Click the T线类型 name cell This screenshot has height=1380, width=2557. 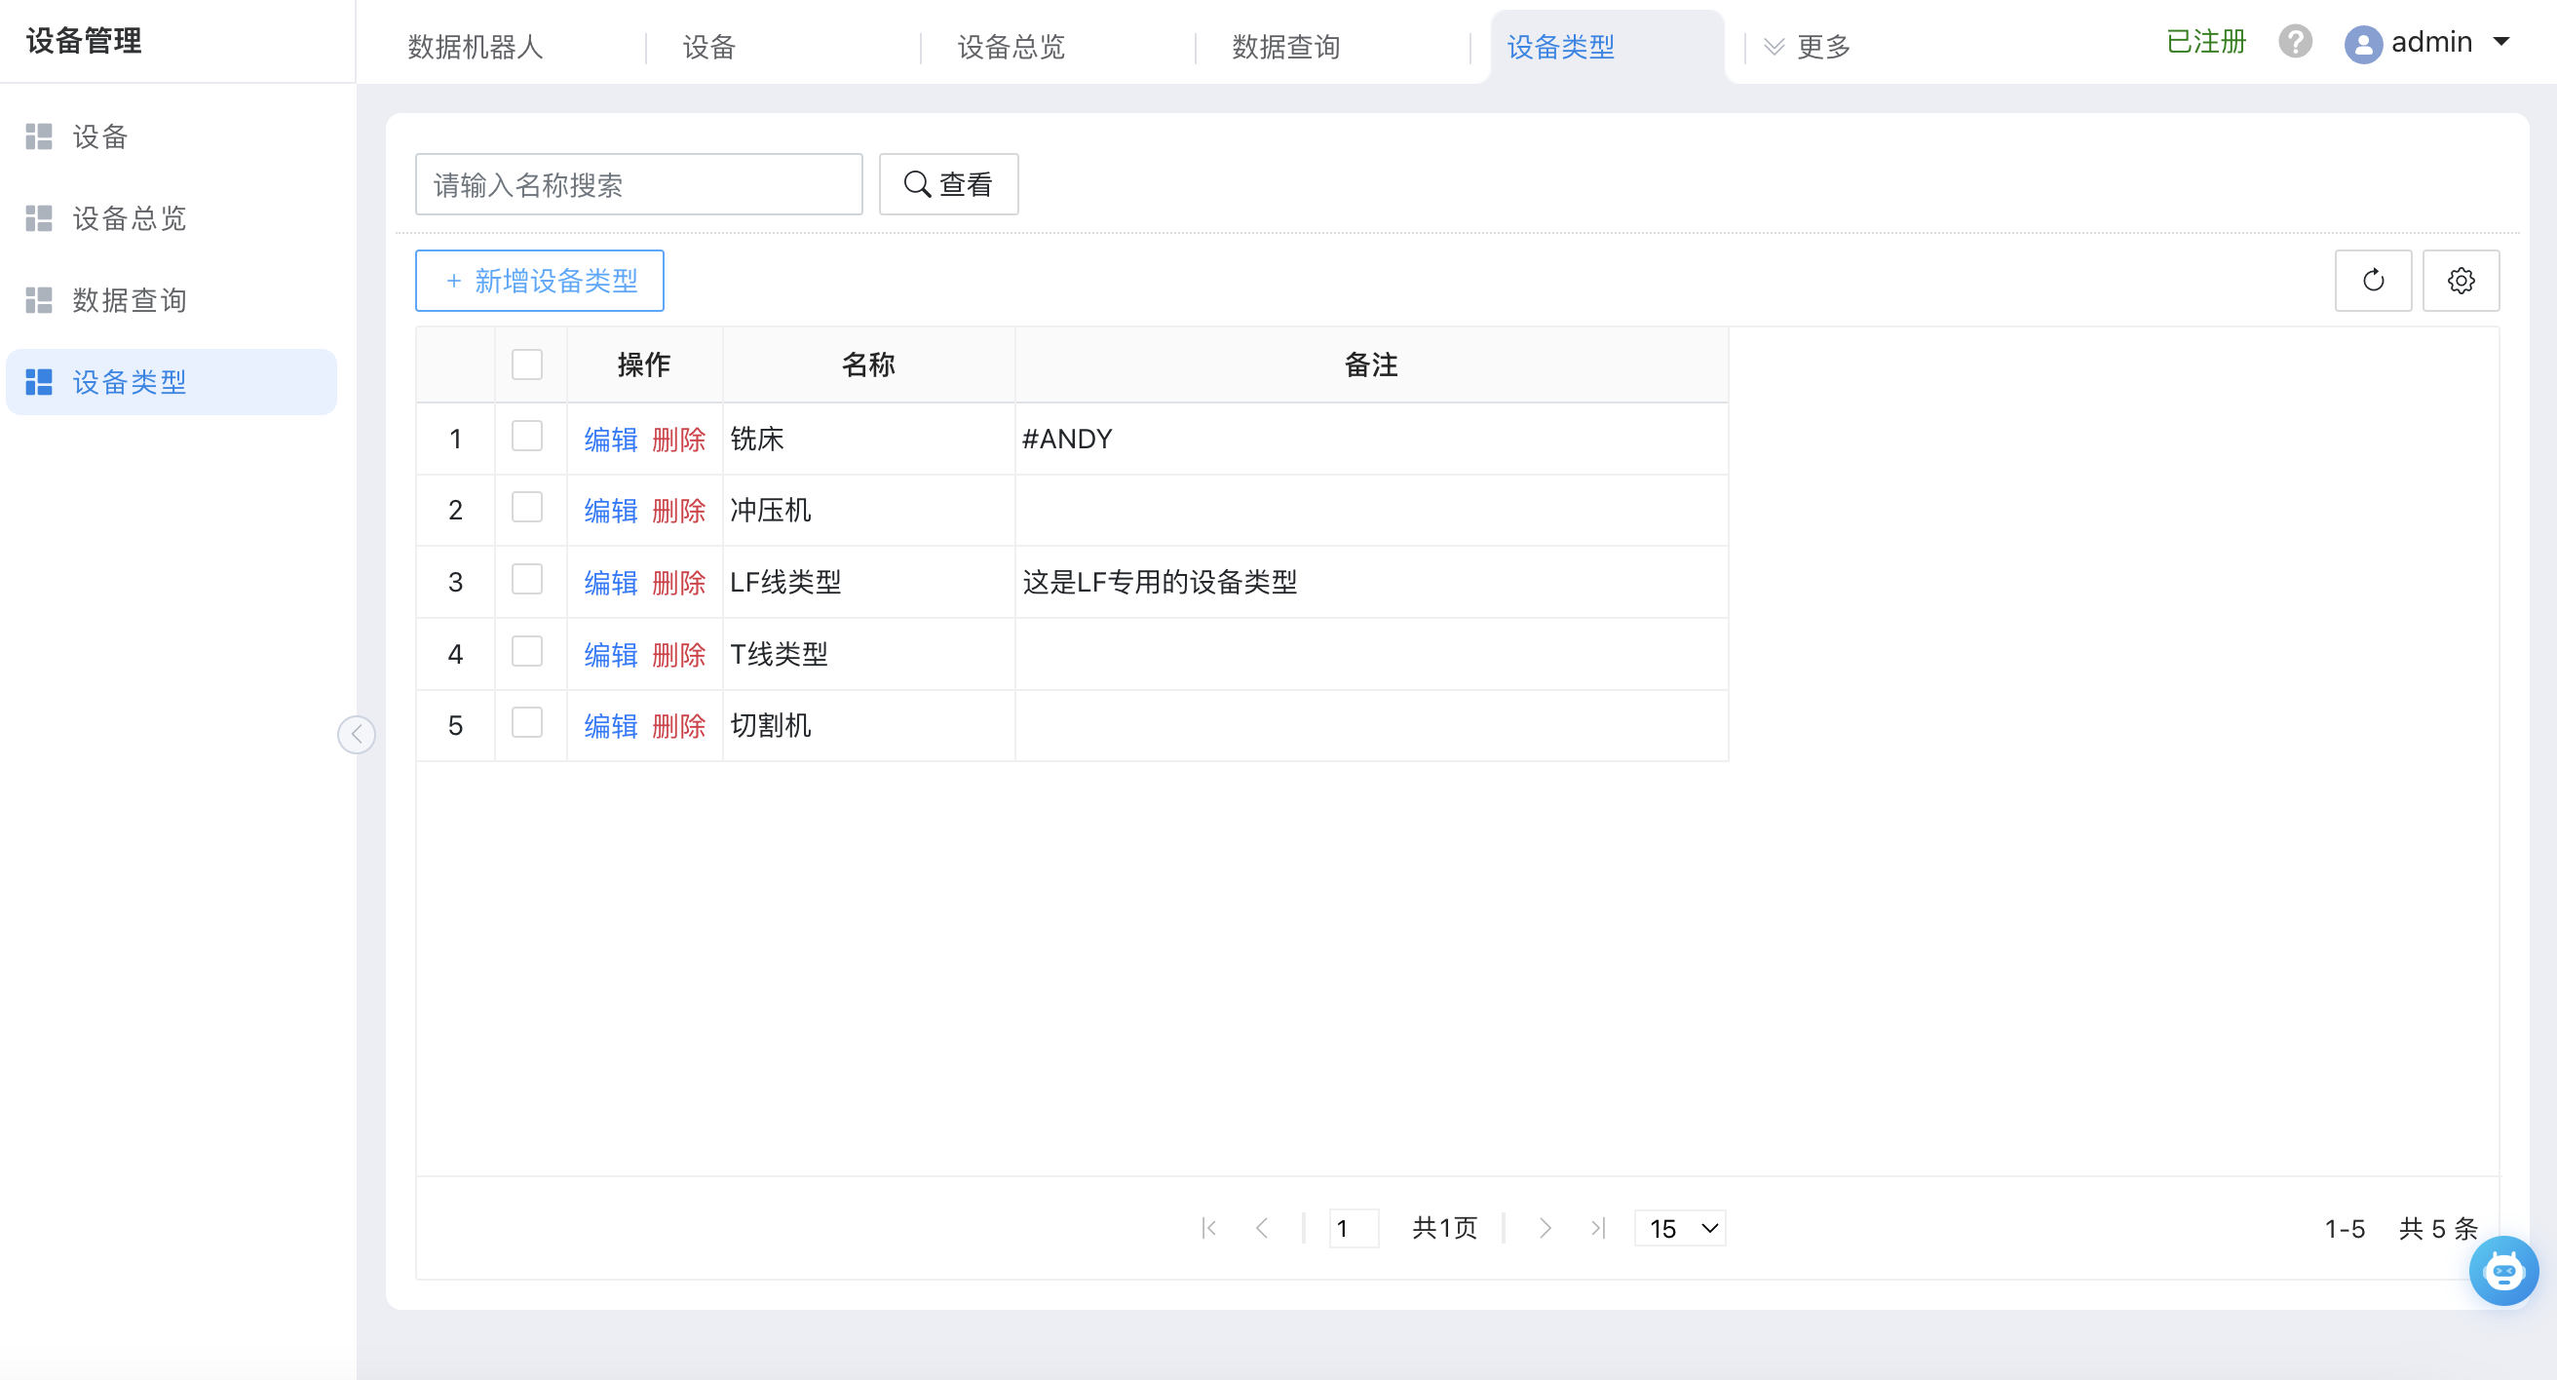pos(867,654)
